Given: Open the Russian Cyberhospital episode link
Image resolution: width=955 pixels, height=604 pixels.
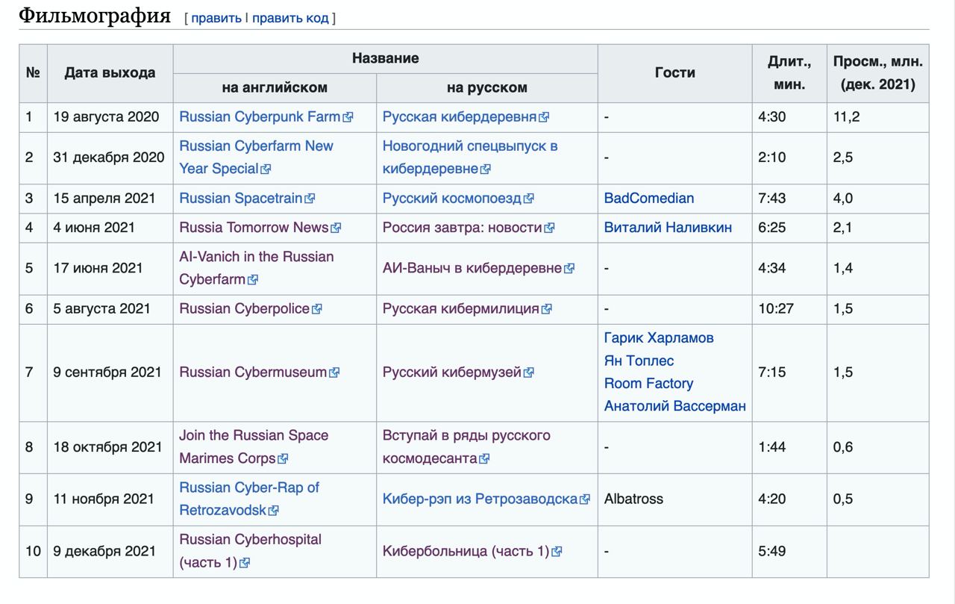Looking at the screenshot, I should pyautogui.click(x=250, y=539).
